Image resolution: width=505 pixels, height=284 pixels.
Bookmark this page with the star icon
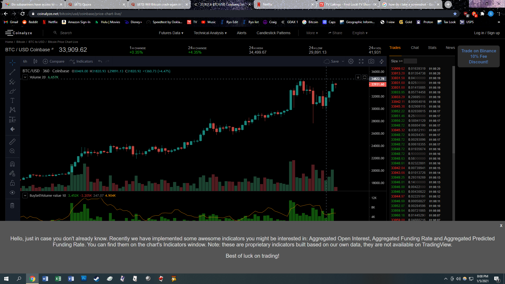pyautogui.click(x=455, y=14)
